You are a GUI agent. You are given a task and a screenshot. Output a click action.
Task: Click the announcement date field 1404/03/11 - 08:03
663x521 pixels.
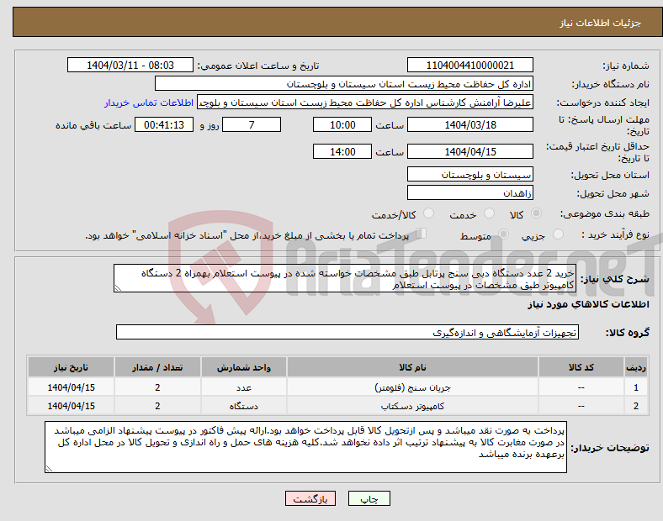pos(130,66)
